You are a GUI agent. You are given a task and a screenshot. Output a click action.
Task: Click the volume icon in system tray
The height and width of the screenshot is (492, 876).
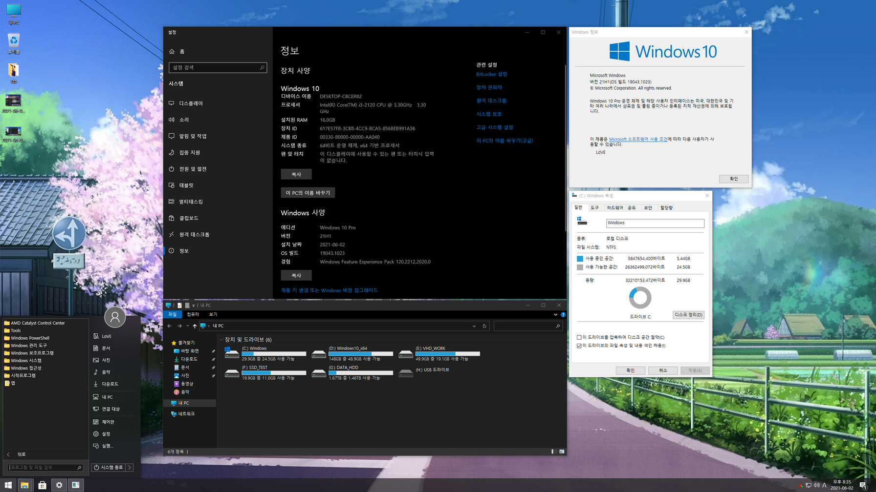tap(816, 485)
